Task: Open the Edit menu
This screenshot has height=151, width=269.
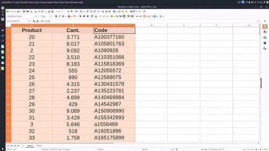Action: coord(26,3)
